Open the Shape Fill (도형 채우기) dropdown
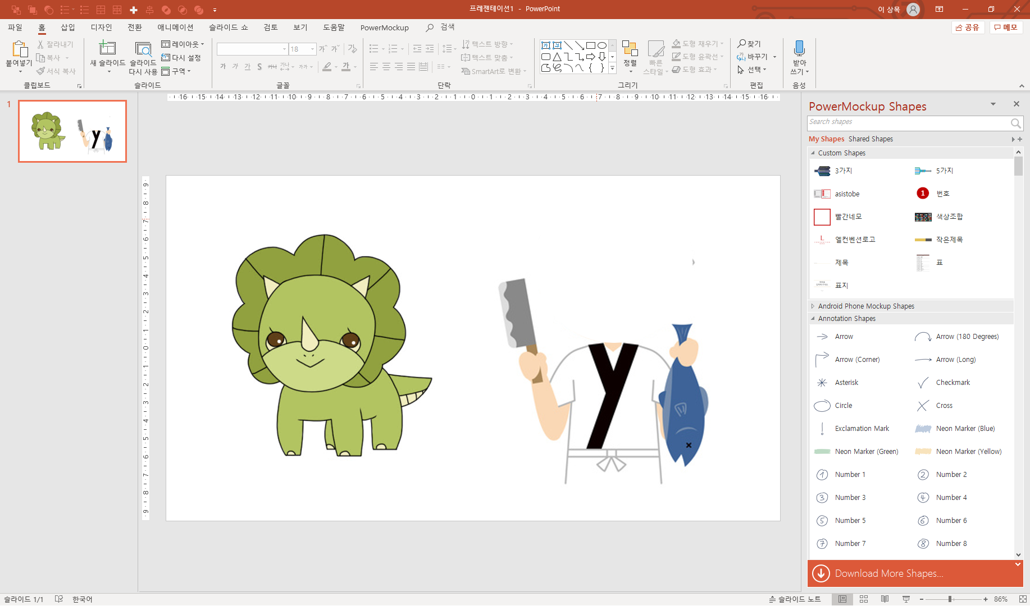This screenshot has width=1030, height=606. tap(698, 43)
